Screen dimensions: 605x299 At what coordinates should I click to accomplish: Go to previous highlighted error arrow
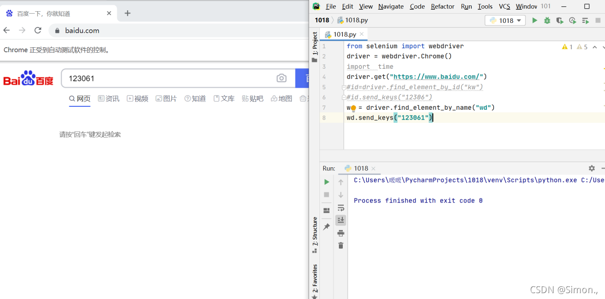(595, 47)
